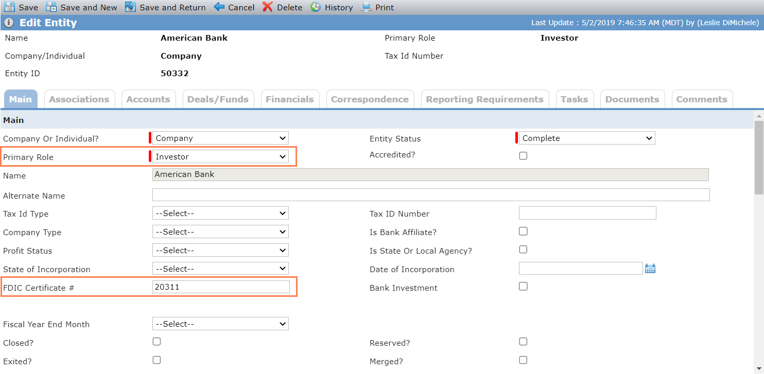Viewport: 764px width, 374px height.
Task: Click the Tax ID Number input field
Action: point(587,213)
